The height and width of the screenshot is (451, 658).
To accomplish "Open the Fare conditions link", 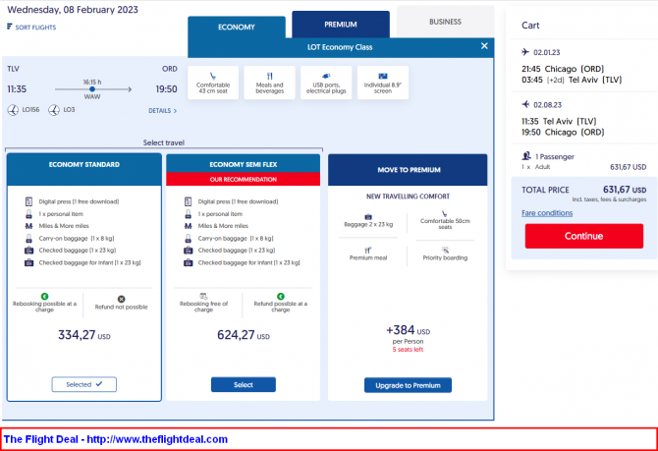I will pyautogui.click(x=547, y=213).
